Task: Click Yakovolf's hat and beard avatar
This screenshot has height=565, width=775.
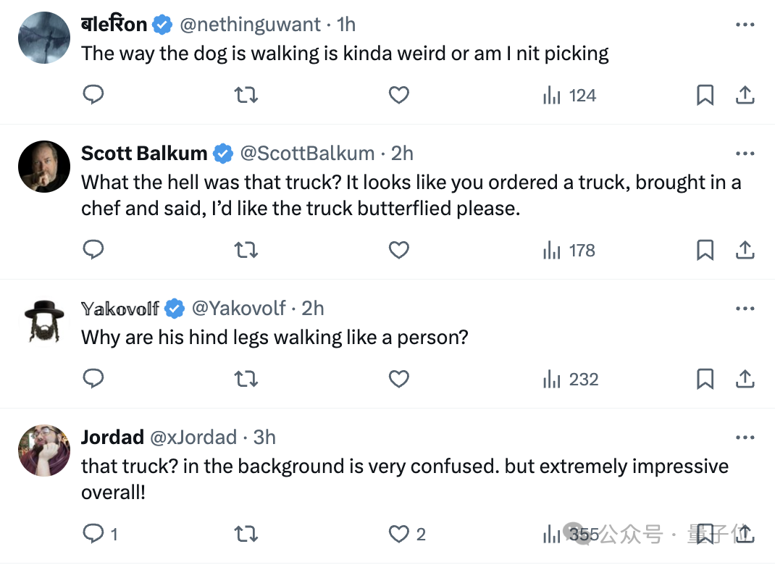Action: (x=43, y=321)
